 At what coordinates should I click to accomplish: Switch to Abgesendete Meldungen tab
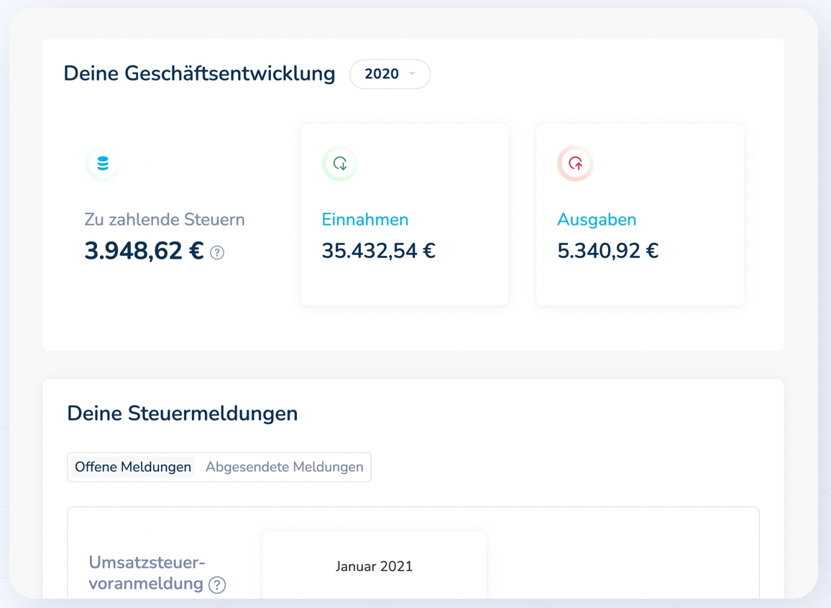pyautogui.click(x=284, y=467)
